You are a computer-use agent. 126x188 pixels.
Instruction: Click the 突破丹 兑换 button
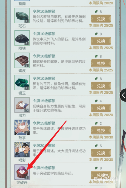[101, 175]
